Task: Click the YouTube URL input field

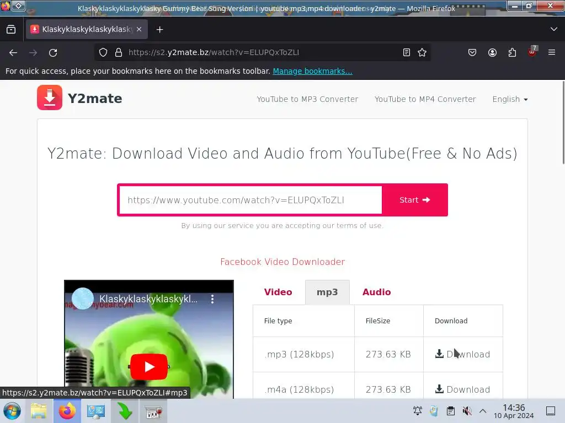Action: (x=250, y=200)
